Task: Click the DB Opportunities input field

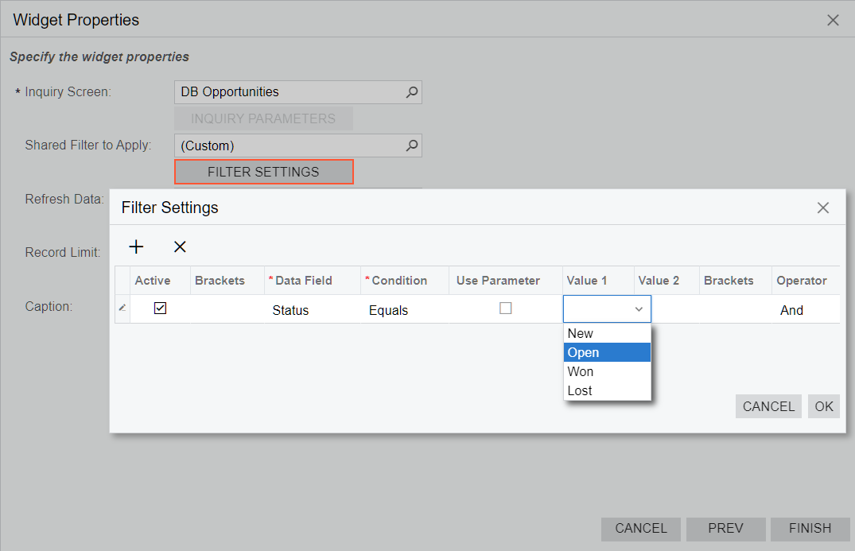Action: tap(286, 92)
